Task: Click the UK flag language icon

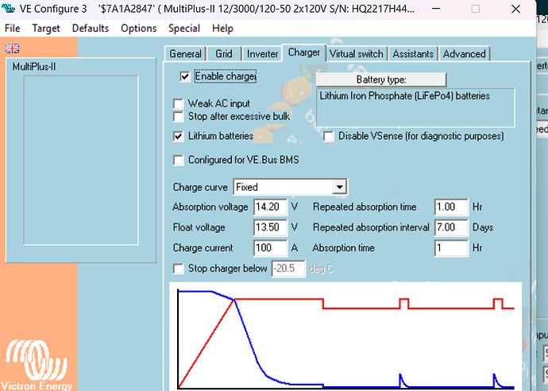Action: point(12,48)
